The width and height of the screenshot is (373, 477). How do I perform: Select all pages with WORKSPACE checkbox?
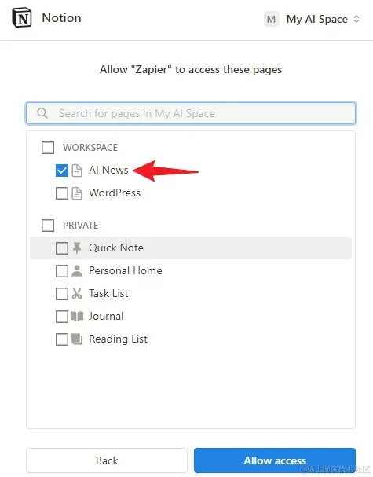click(48, 148)
